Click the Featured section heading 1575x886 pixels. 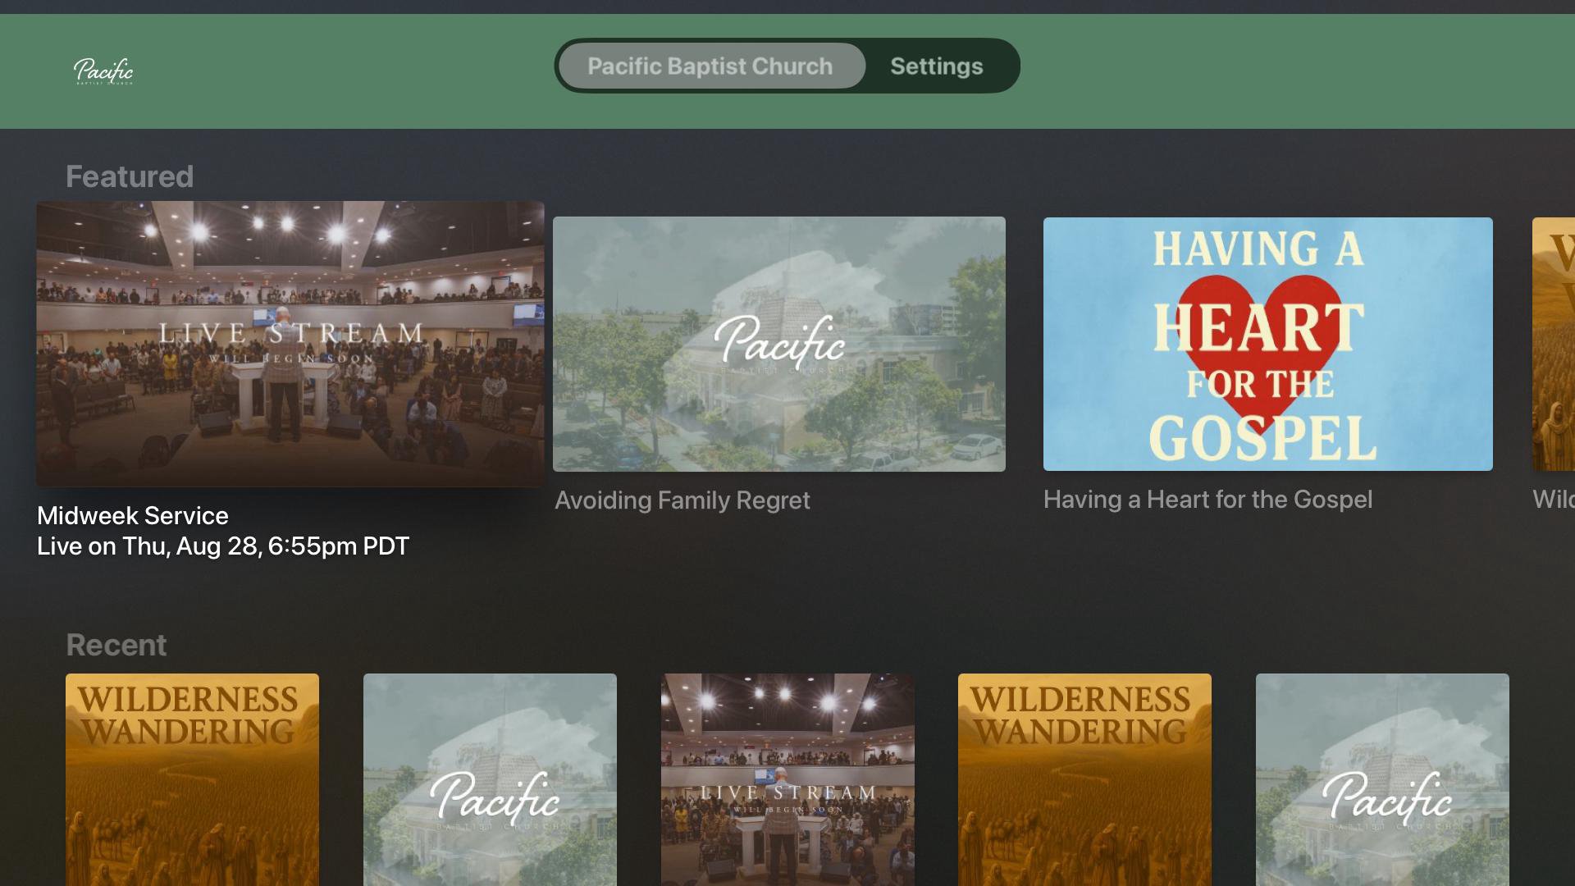point(130,177)
